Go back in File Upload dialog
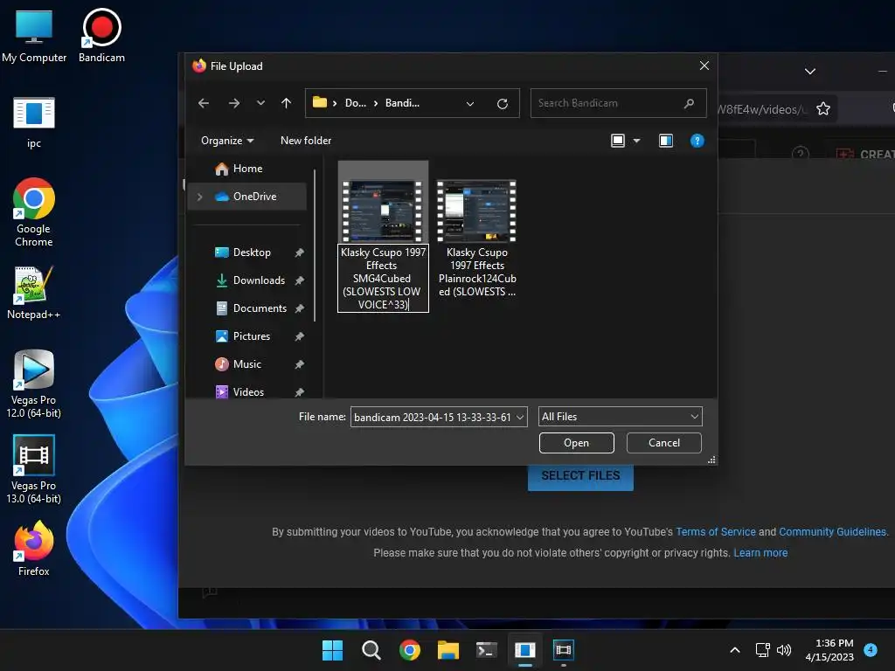Screen dimensions: 895x671 pyautogui.click(x=204, y=103)
